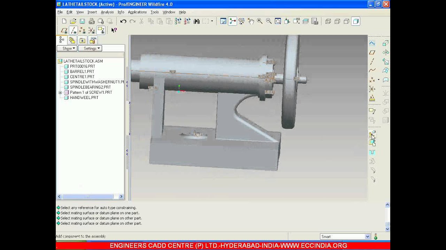Switch to Wireframe display mode
This screenshot has width=446, height=250.
coord(328,22)
